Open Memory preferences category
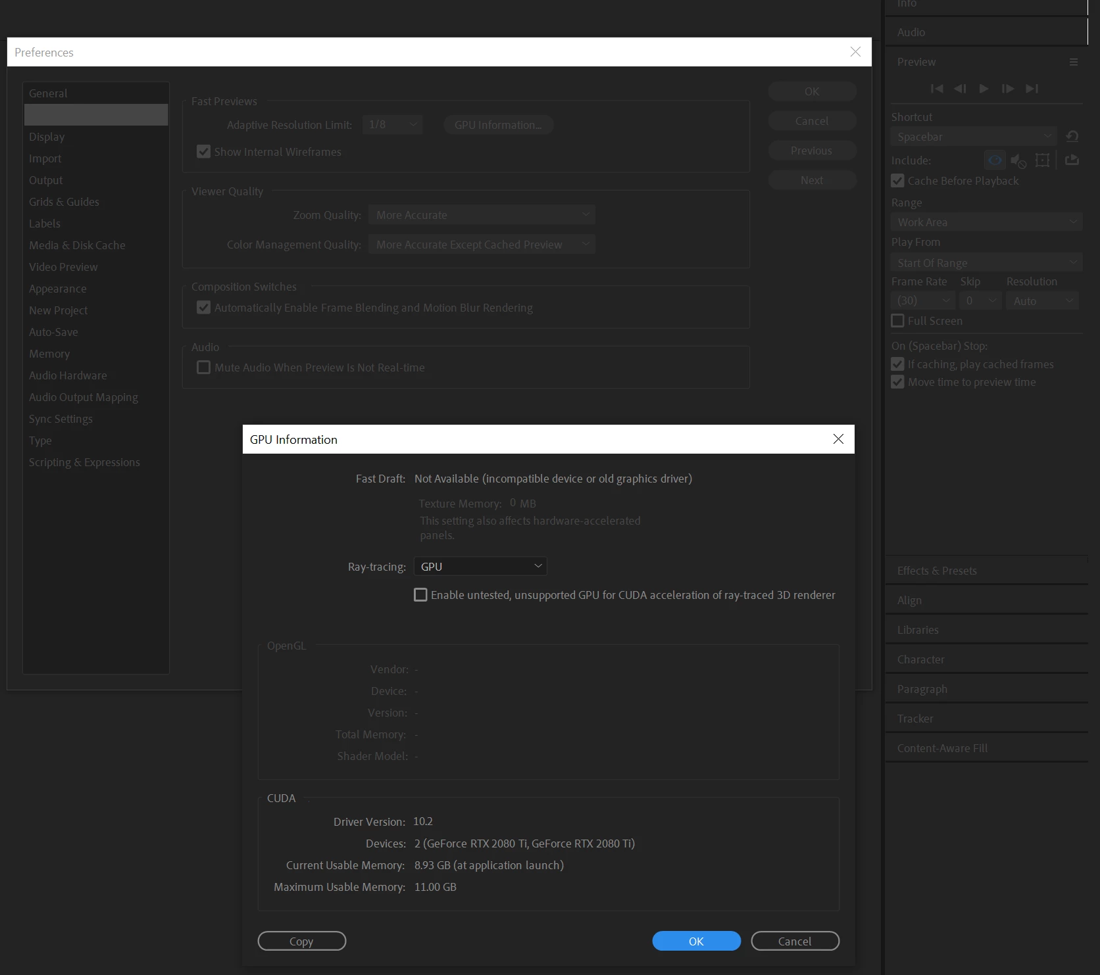Image resolution: width=1100 pixels, height=975 pixels. [x=96, y=354]
